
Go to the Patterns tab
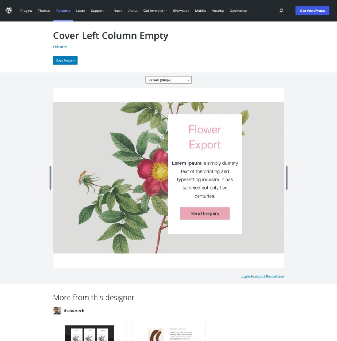tap(63, 11)
